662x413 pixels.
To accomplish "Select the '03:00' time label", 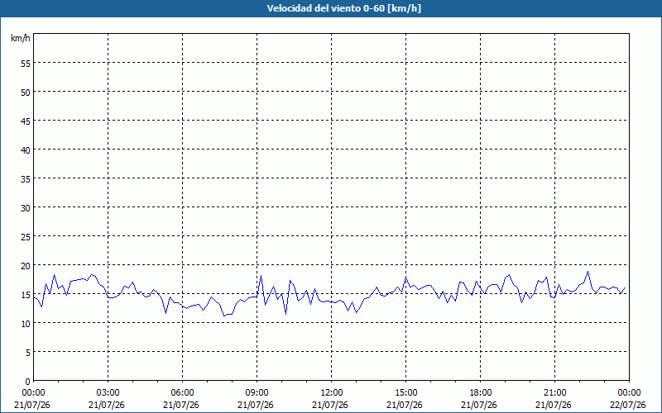I will 108,393.
